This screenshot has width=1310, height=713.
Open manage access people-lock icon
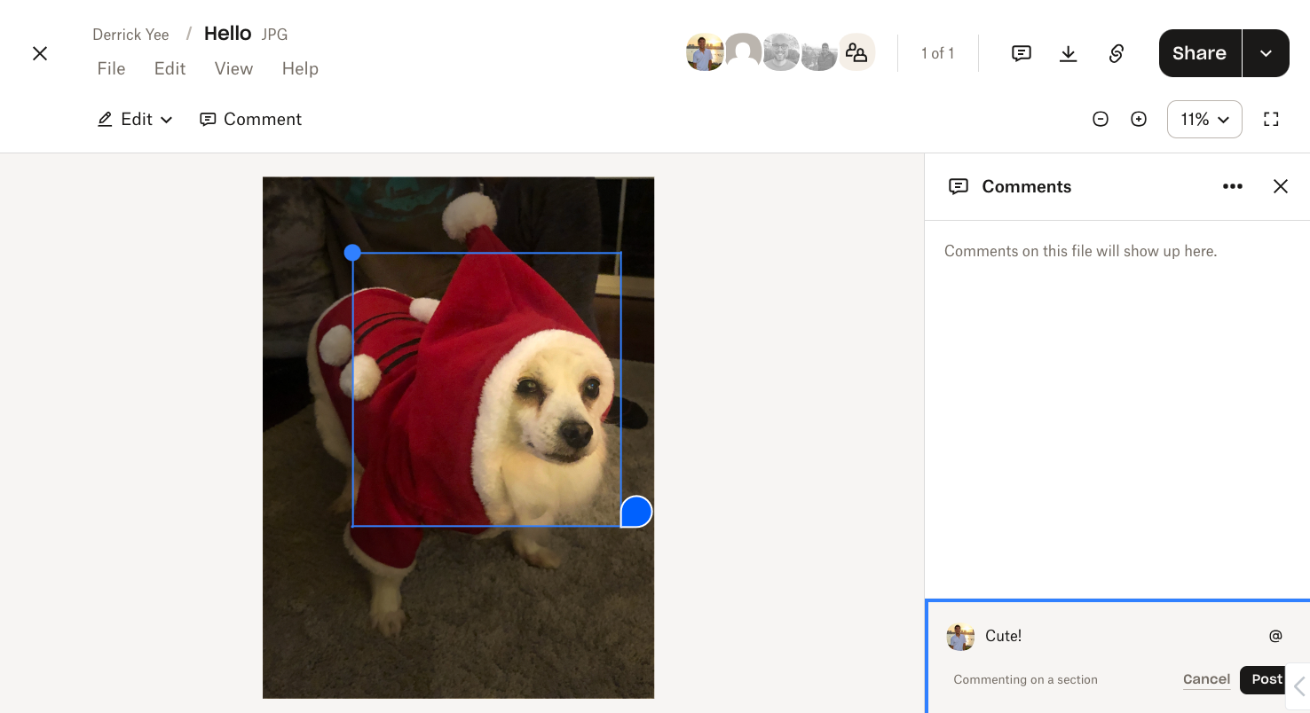(x=856, y=52)
